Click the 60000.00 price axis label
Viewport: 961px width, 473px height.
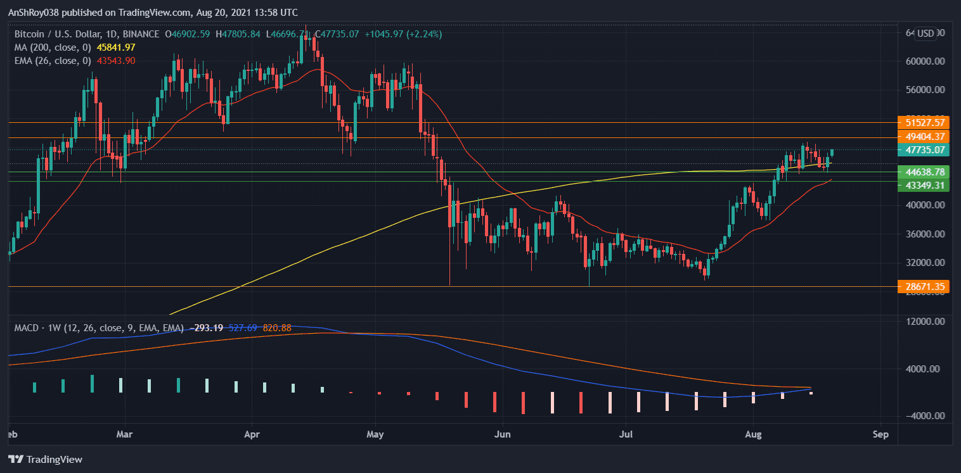(x=925, y=61)
